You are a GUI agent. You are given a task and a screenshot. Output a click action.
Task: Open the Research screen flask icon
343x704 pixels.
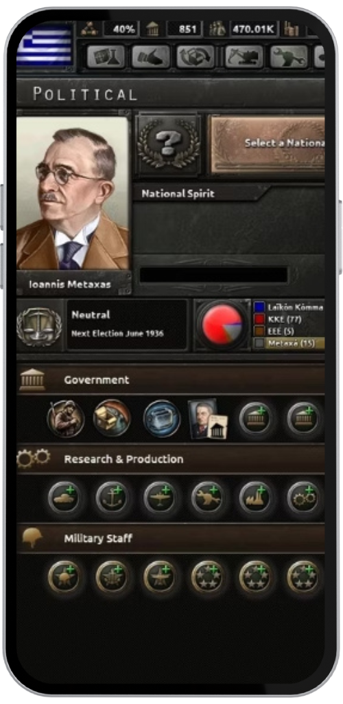(x=106, y=57)
